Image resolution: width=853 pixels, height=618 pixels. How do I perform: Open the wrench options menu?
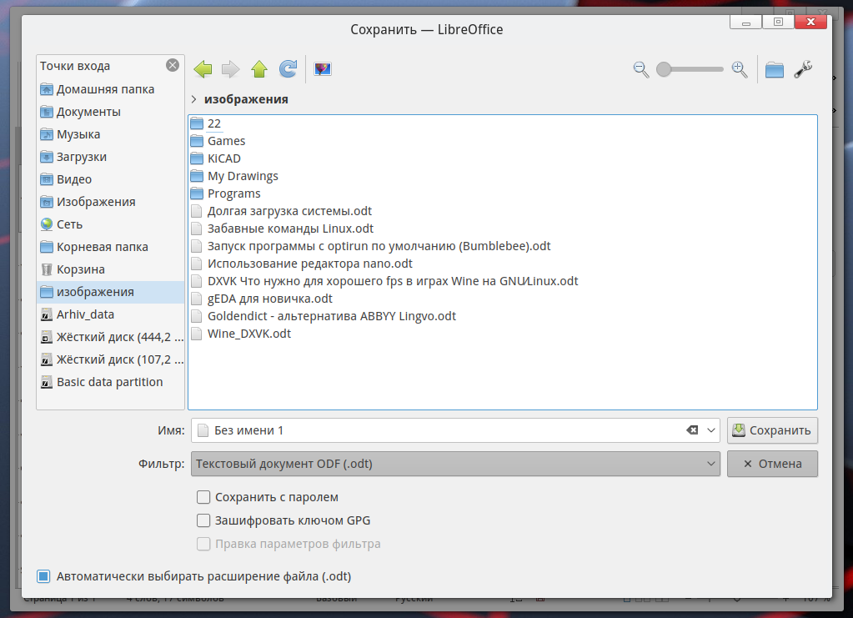(803, 69)
